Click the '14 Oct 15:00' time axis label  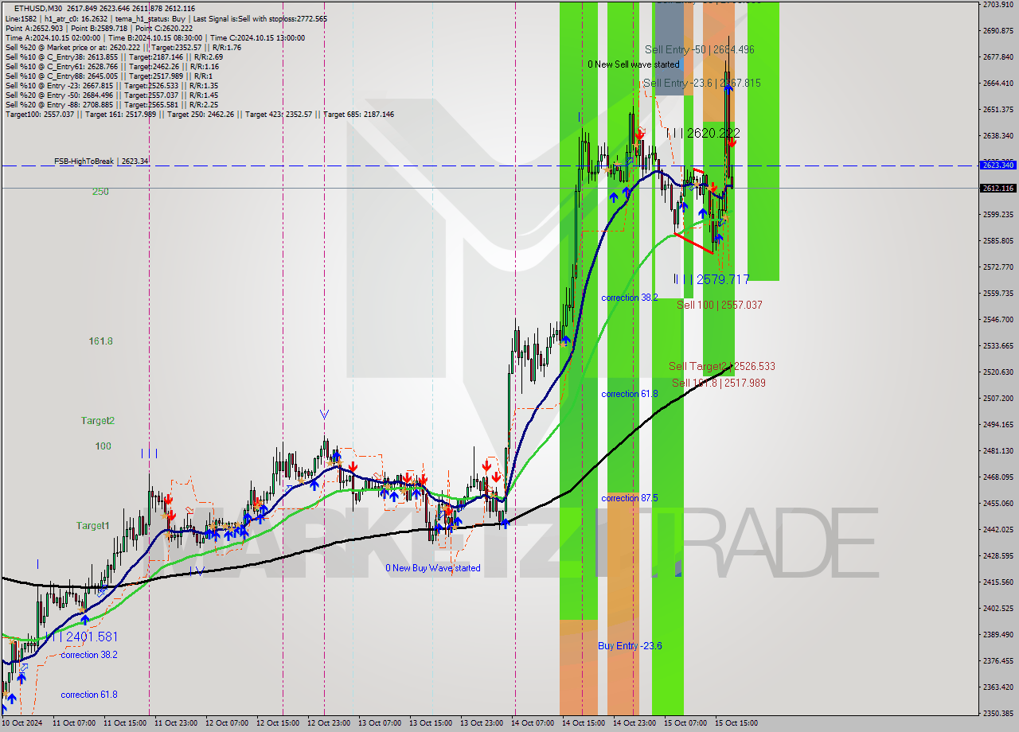click(583, 723)
